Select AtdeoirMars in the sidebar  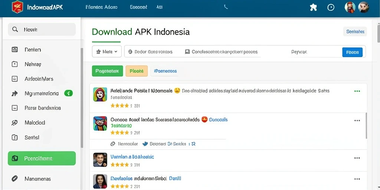39,79
